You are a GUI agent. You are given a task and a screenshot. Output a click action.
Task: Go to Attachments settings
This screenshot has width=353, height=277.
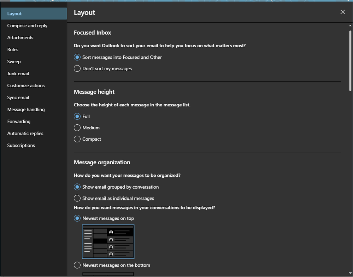pos(34,37)
